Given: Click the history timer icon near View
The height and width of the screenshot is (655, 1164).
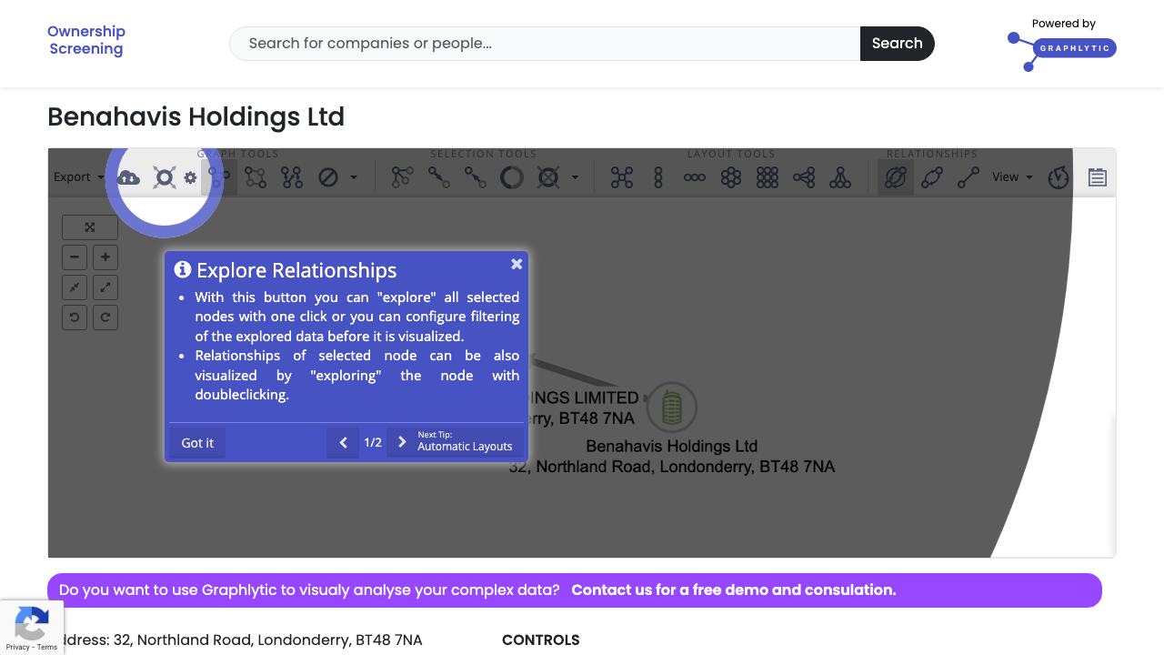Looking at the screenshot, I should [1058, 176].
